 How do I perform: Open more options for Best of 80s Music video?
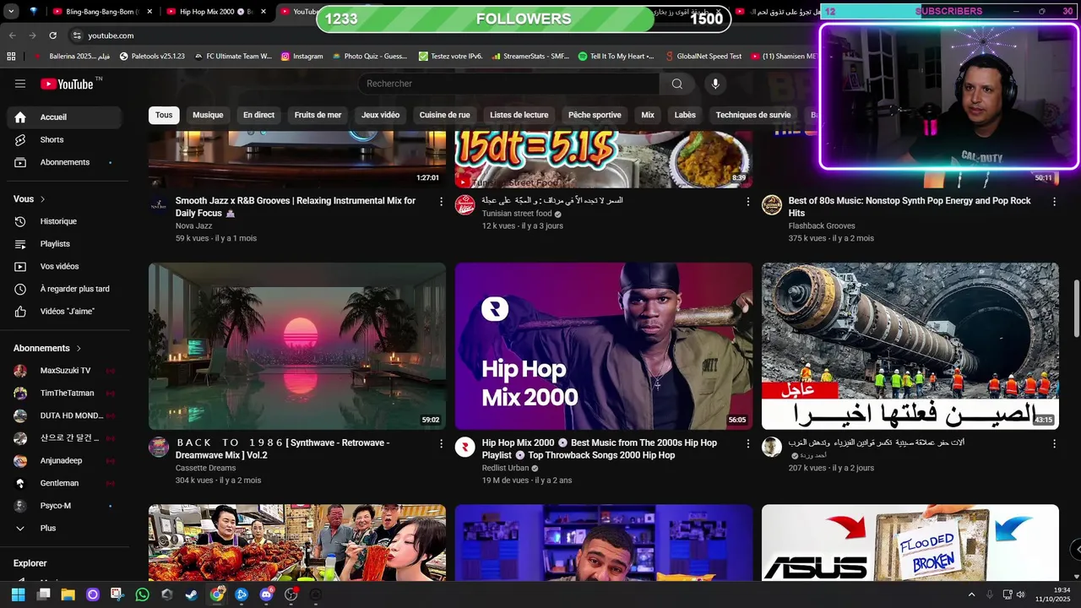coord(1054,201)
